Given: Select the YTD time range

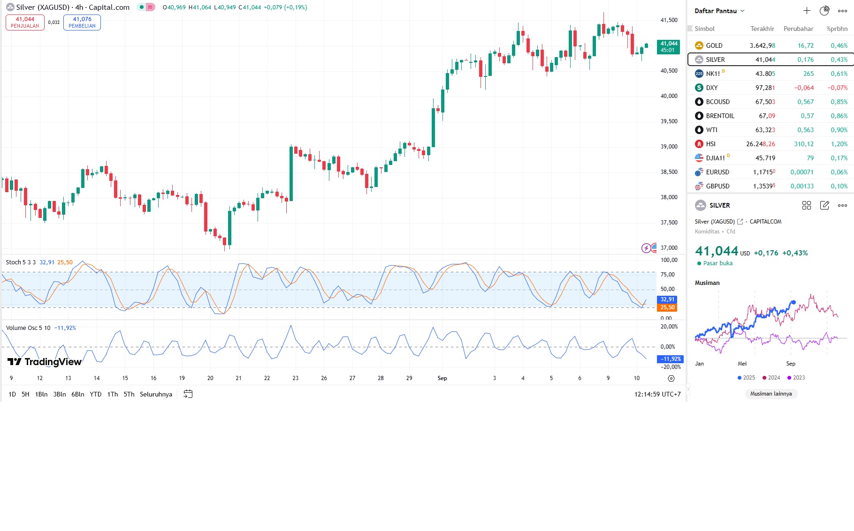Looking at the screenshot, I should pyautogui.click(x=96, y=394).
